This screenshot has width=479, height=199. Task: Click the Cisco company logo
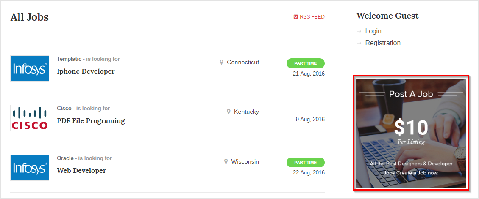(30, 118)
